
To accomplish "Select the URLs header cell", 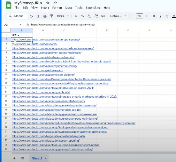I will pyautogui.click(x=22, y=35).
